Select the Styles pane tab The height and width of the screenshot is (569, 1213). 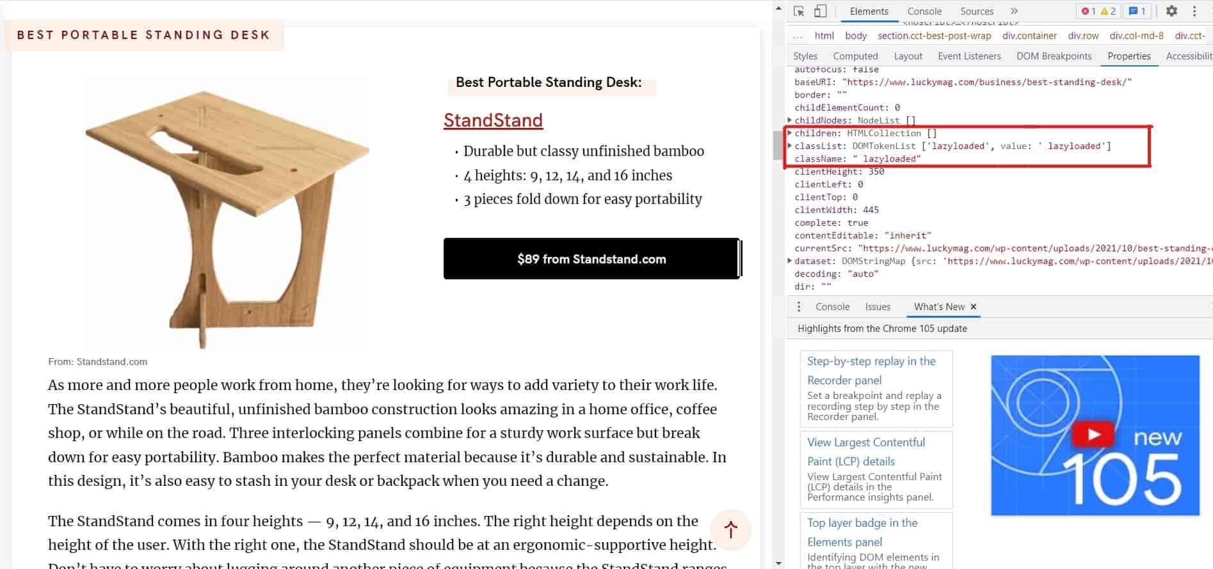(805, 56)
